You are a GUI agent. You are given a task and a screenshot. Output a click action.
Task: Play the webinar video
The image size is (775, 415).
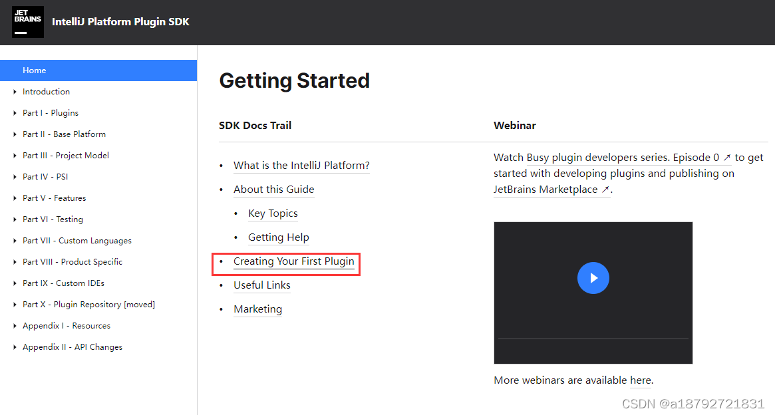click(x=593, y=277)
